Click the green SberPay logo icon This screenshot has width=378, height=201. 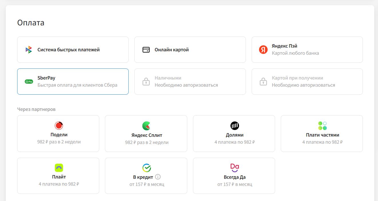point(29,82)
